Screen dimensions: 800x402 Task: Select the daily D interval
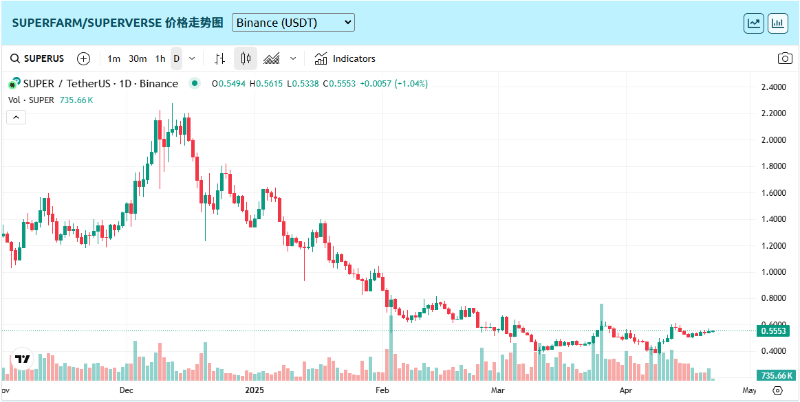(x=176, y=58)
